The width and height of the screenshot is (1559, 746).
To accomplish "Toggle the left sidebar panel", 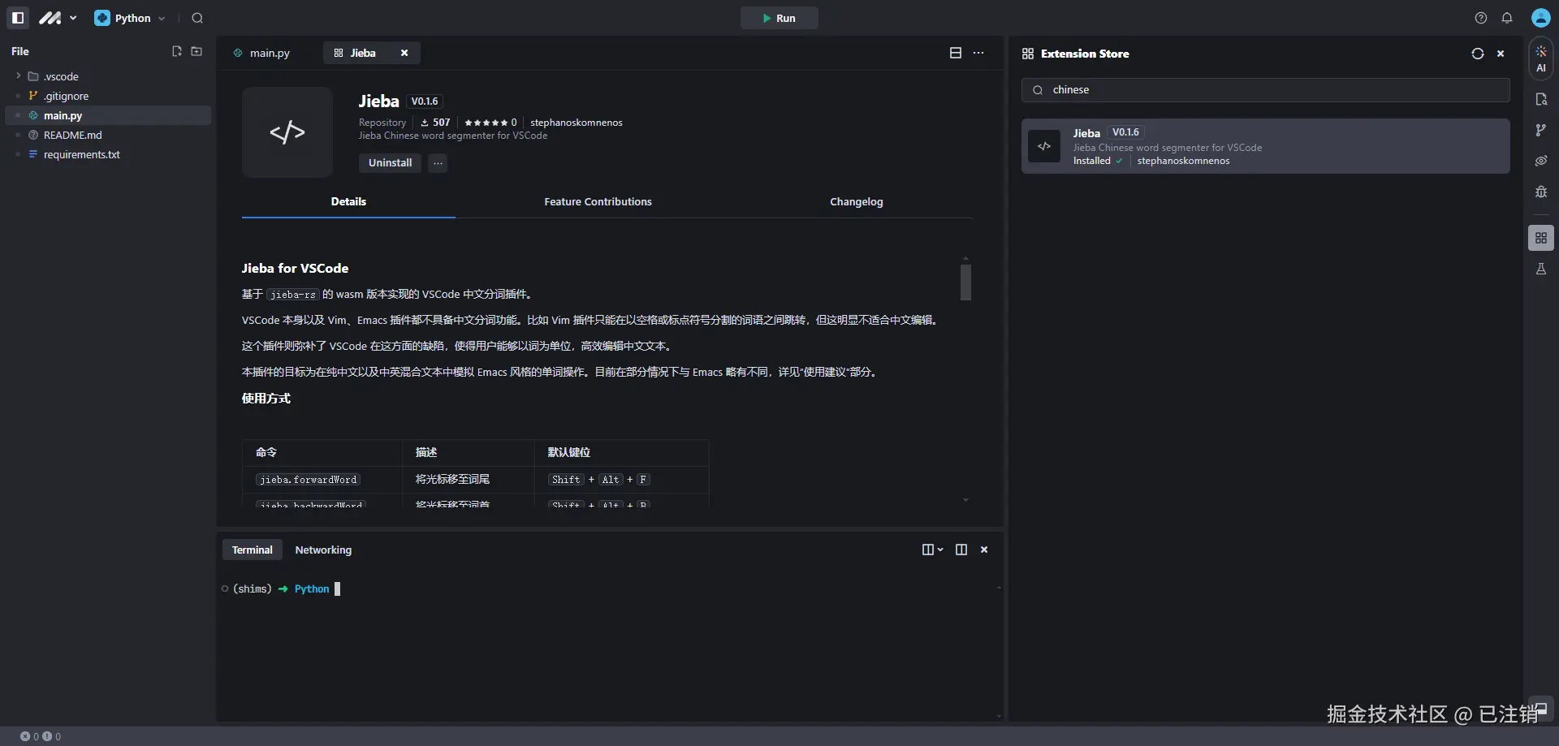I will coord(18,18).
